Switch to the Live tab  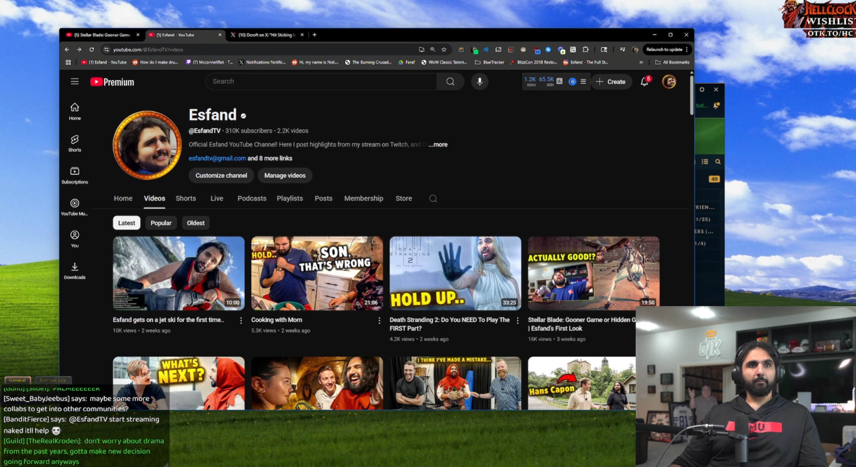(x=217, y=198)
